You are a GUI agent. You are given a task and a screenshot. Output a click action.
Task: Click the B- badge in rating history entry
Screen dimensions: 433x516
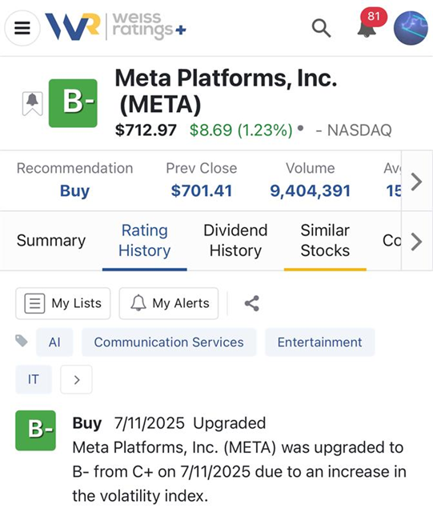click(35, 430)
